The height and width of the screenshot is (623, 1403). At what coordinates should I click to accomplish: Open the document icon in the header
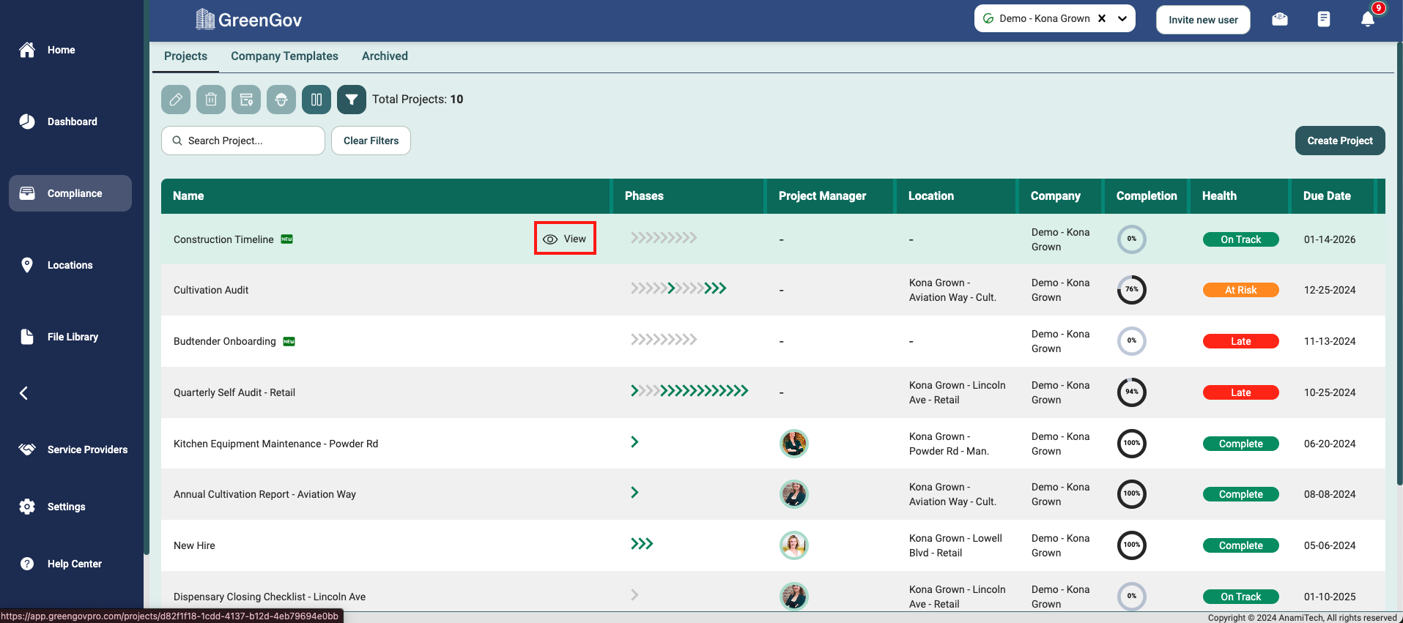click(1324, 19)
